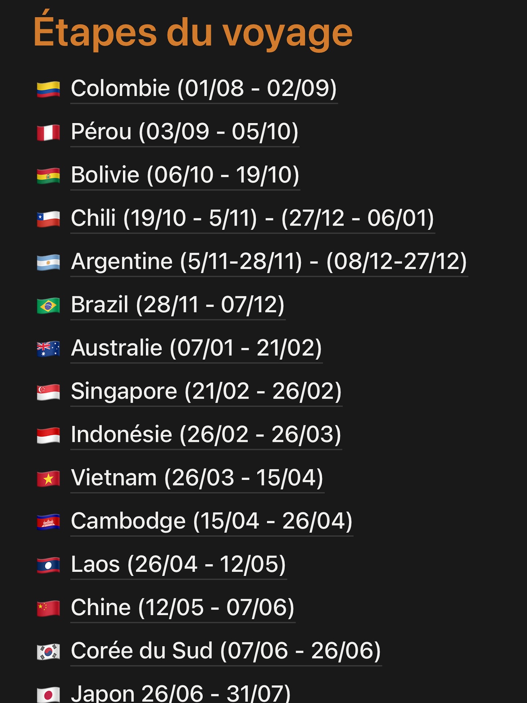Click the Singapore flag icon
527x703 pixels.
(48, 392)
